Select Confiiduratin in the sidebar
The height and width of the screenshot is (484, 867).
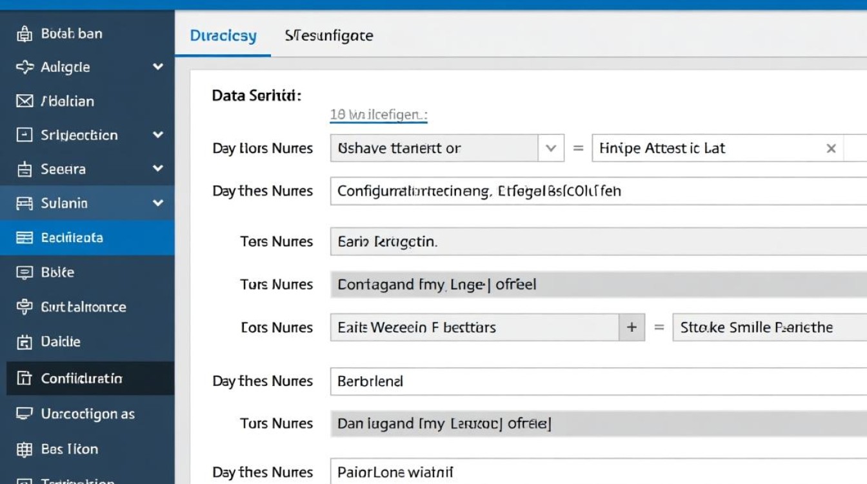click(x=81, y=378)
